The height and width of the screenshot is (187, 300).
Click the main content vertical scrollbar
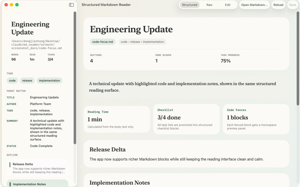coord(298,58)
